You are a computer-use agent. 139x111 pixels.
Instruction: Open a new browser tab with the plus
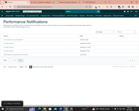(109, 2)
